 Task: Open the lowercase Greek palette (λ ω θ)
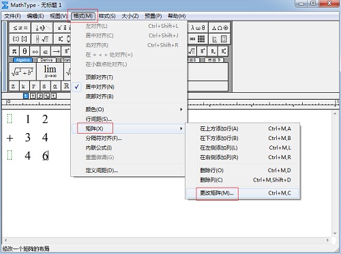[198, 28]
